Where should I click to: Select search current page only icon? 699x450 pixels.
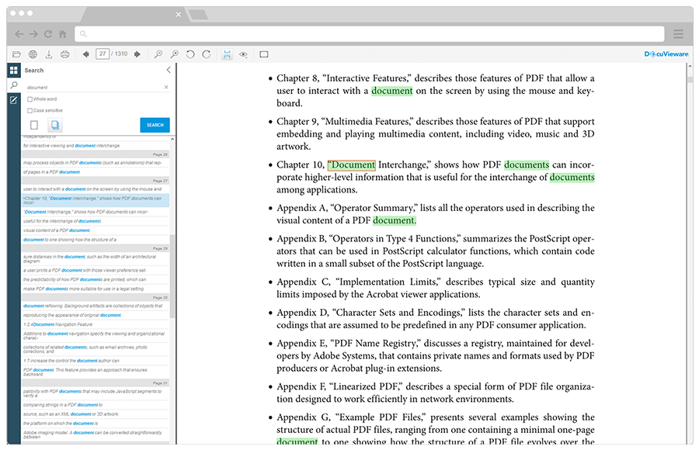coord(34,125)
